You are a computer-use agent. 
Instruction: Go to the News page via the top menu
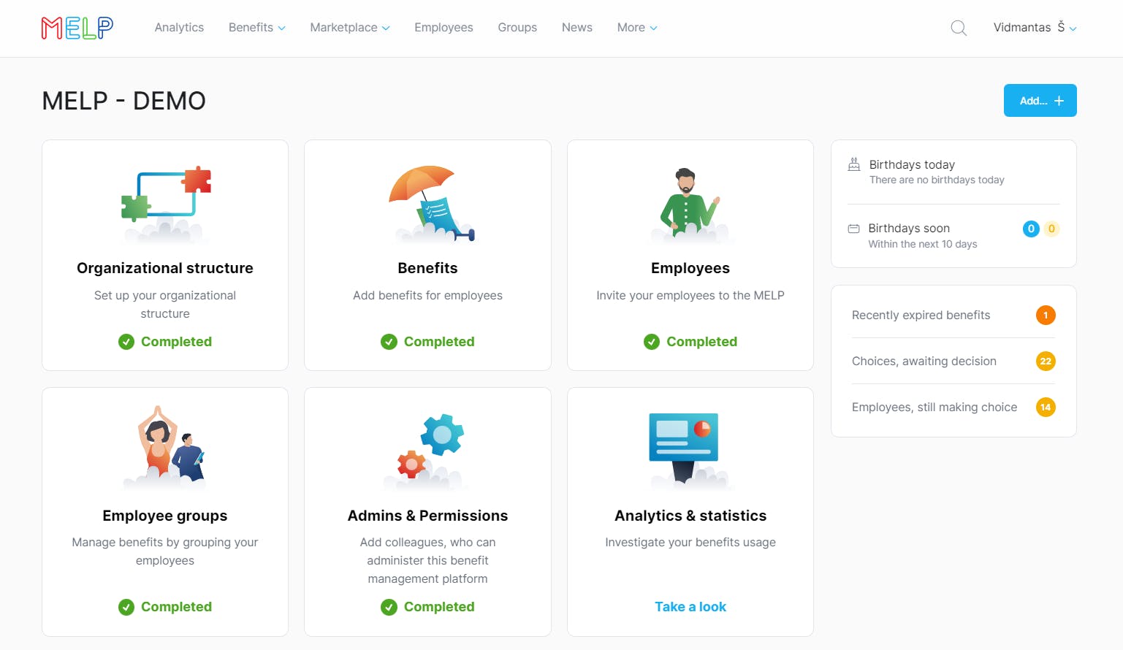pyautogui.click(x=576, y=27)
